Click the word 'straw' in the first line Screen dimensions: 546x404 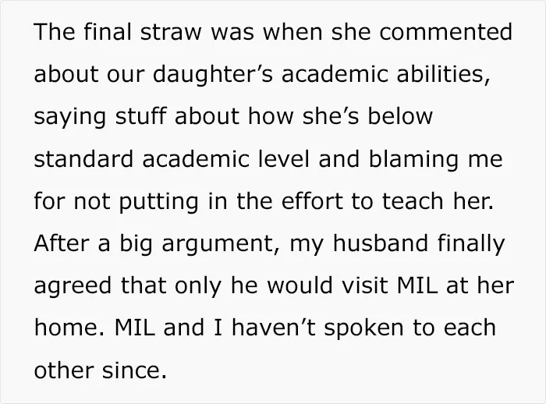171,32
